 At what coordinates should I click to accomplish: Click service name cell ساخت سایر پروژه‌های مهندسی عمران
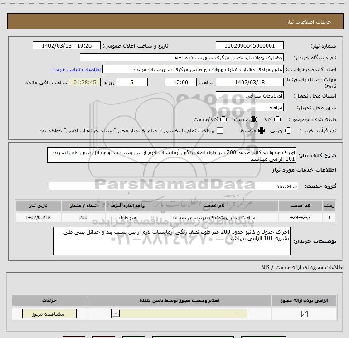pyautogui.click(x=214, y=217)
